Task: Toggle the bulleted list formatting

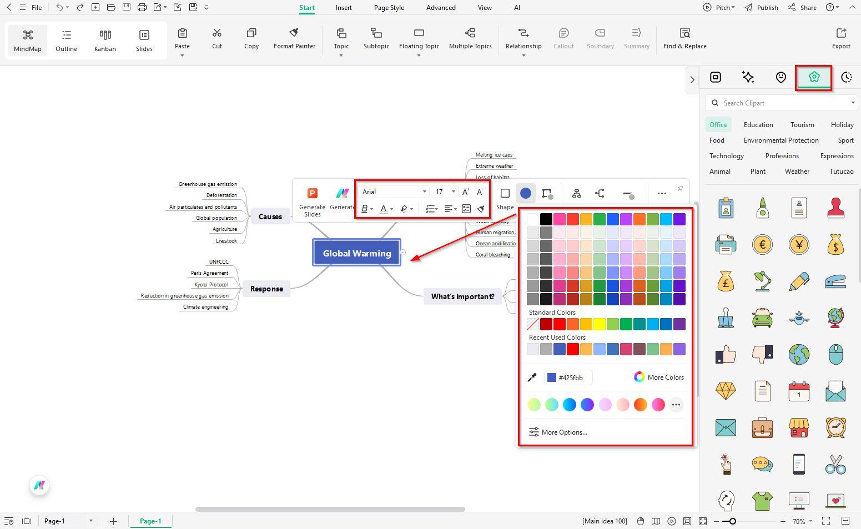Action: [x=431, y=209]
